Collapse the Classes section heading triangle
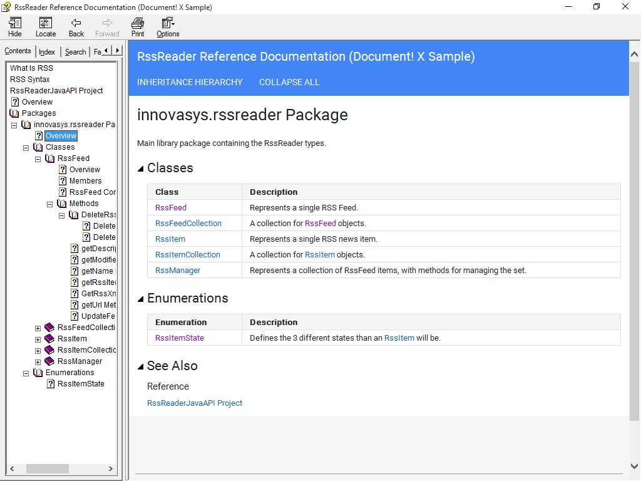 coord(141,168)
